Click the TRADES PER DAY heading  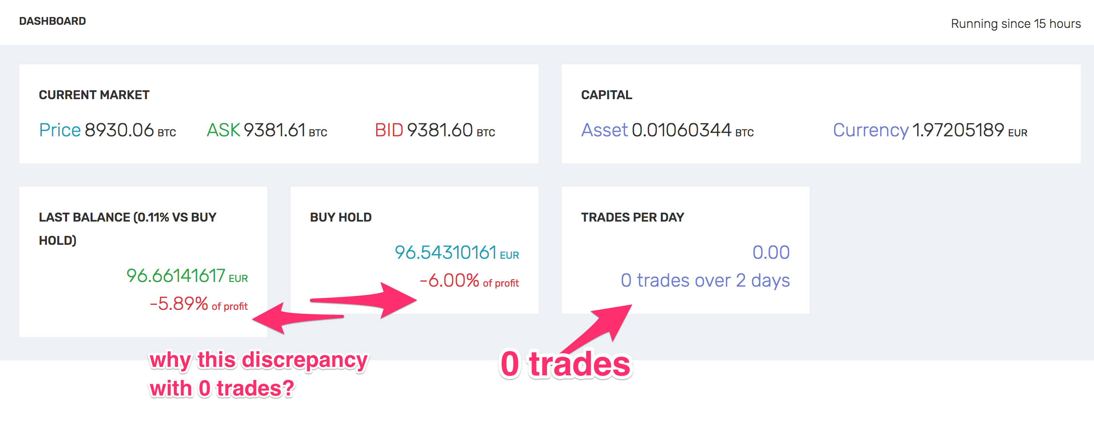pos(633,217)
